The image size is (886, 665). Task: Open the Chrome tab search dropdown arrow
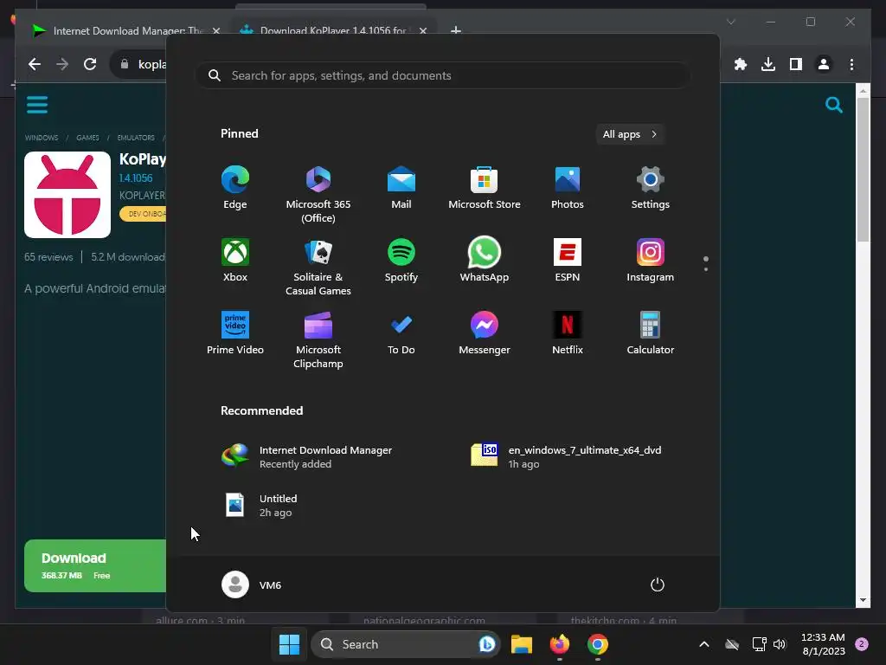730,22
